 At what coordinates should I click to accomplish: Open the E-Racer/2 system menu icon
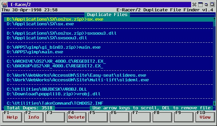click(x=4, y=5)
